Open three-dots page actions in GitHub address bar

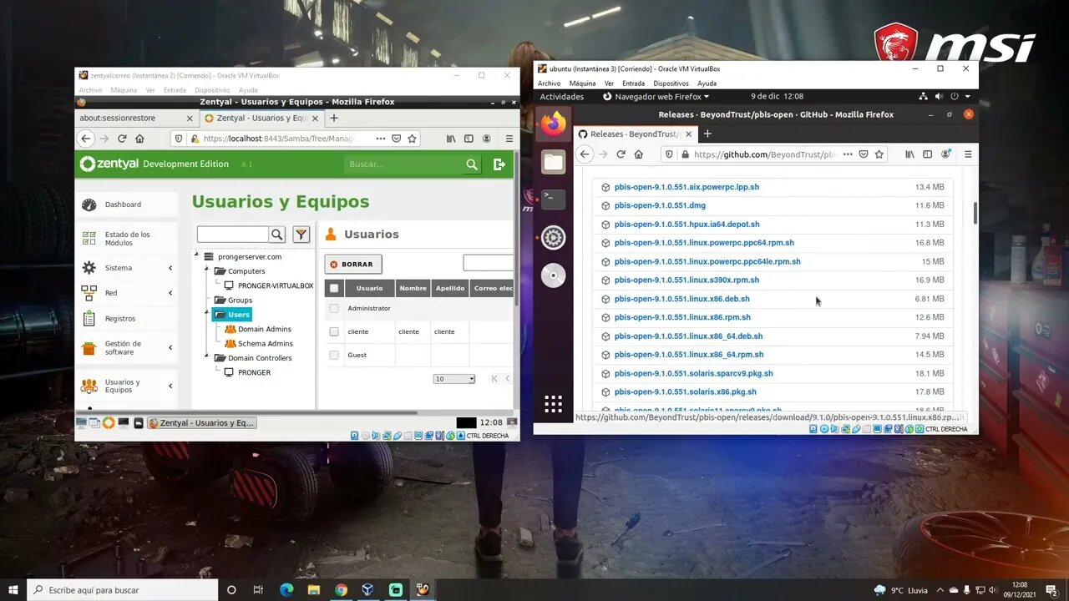coord(847,154)
